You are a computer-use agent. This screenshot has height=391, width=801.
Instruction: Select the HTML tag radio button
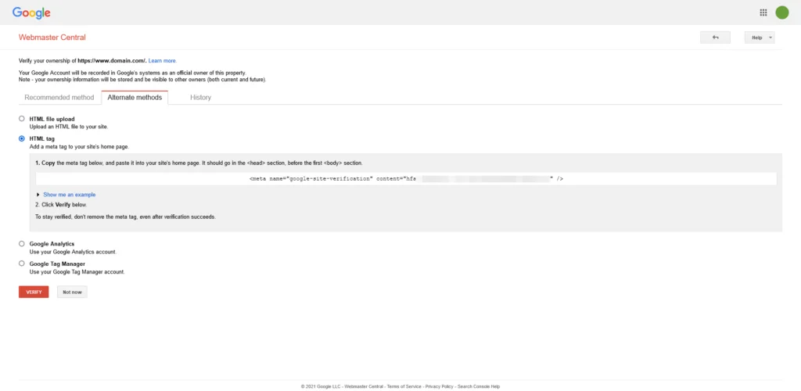coord(21,138)
